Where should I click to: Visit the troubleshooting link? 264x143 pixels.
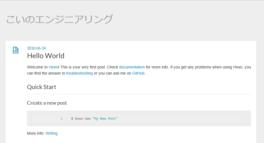79,73
